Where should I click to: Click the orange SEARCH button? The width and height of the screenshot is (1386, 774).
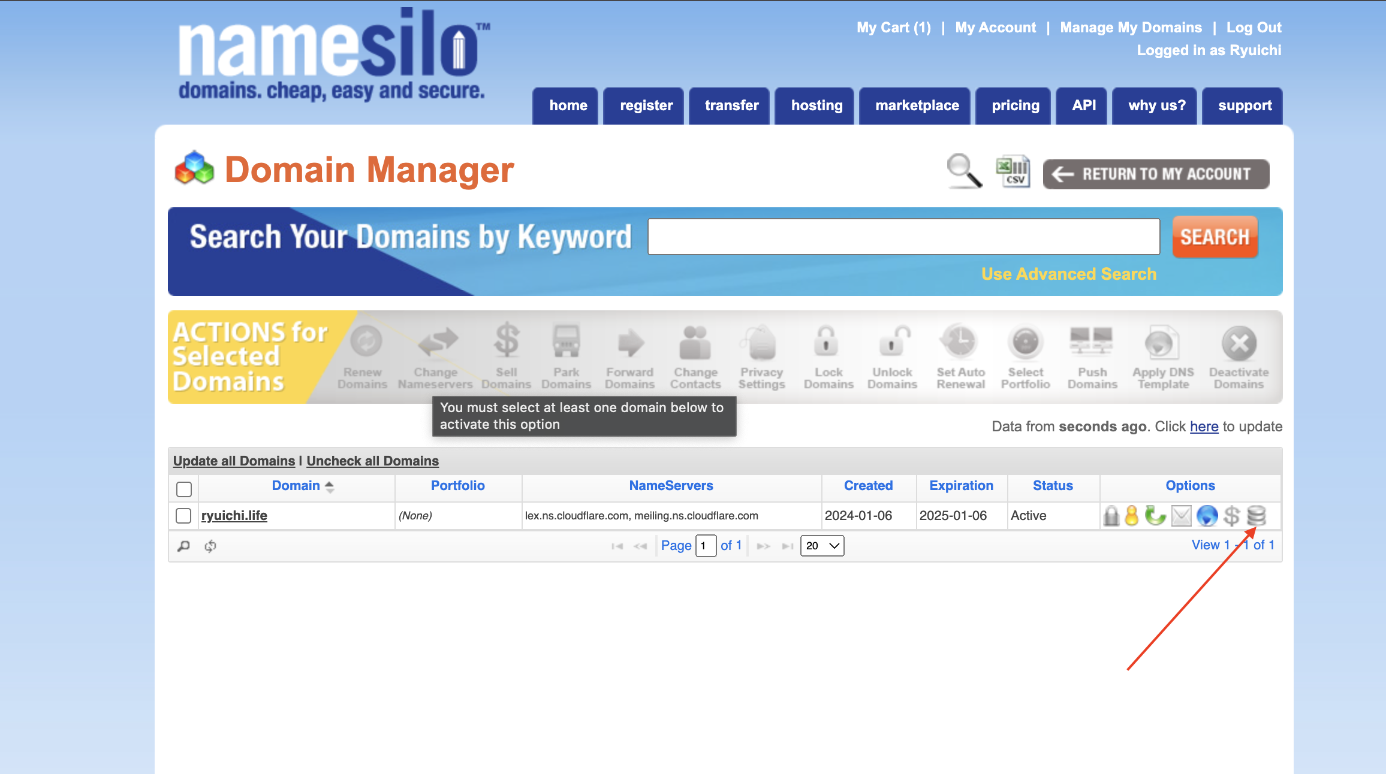coord(1215,237)
